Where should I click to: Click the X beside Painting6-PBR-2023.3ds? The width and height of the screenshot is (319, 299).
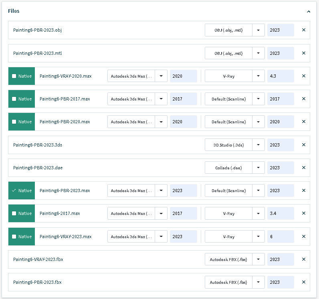(x=303, y=145)
